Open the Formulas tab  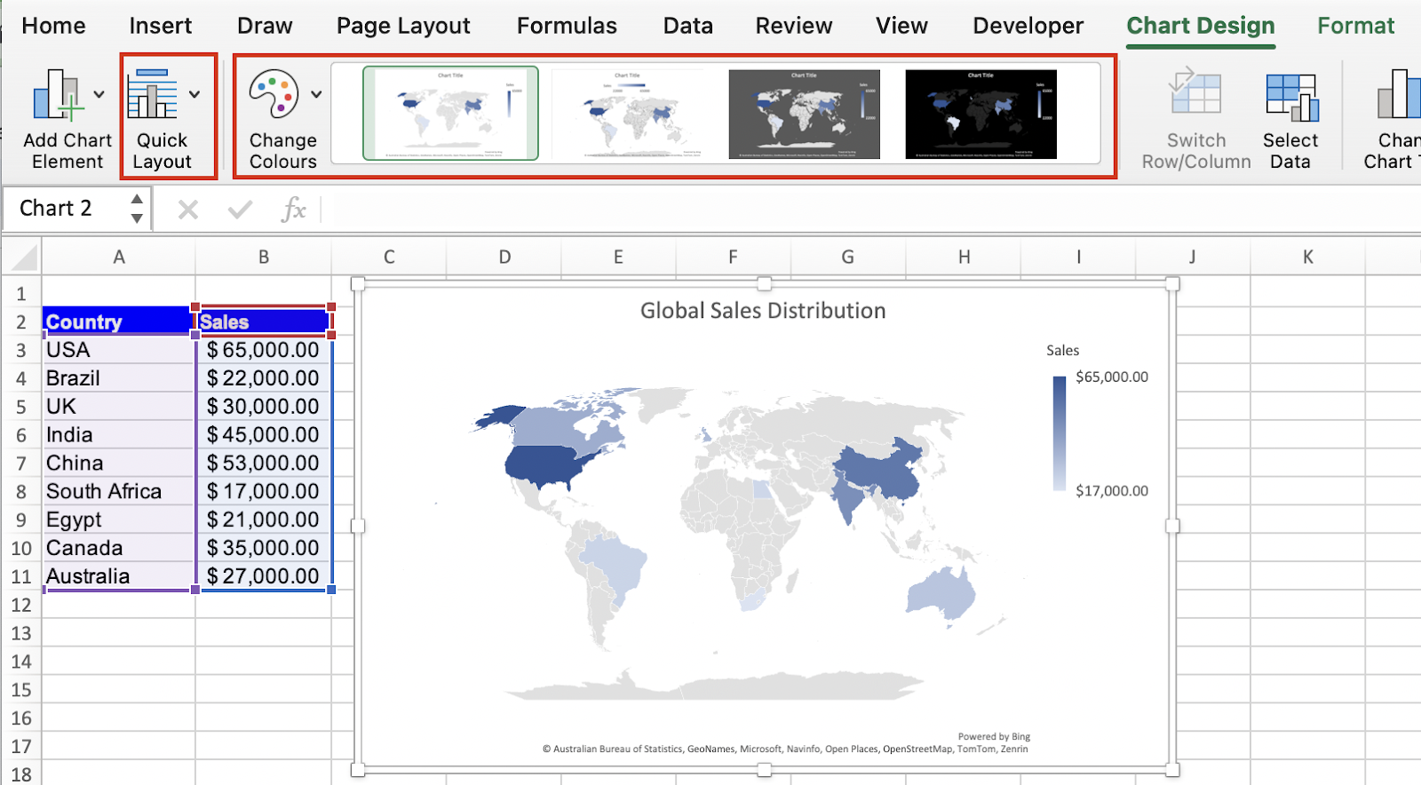pos(567,26)
